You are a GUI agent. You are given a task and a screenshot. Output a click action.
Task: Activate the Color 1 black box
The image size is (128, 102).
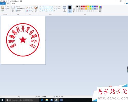click(70, 9)
